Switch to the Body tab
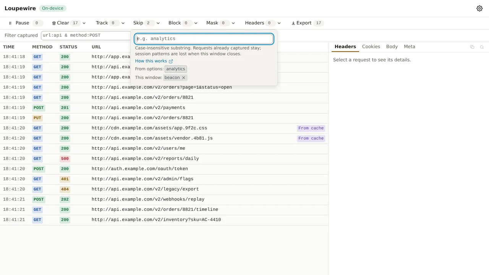Image resolution: width=489 pixels, height=275 pixels. 392,47
